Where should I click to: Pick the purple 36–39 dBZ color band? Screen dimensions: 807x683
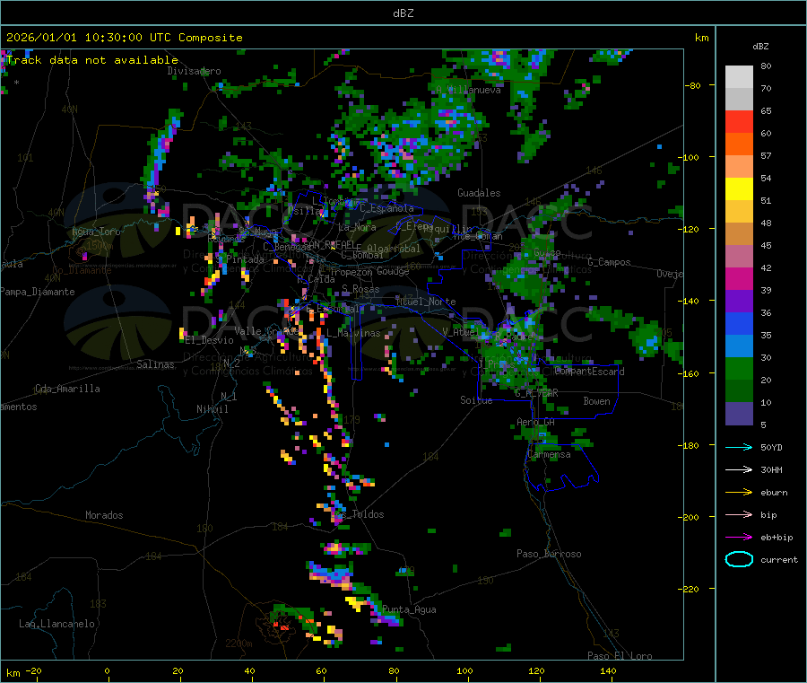(x=739, y=302)
